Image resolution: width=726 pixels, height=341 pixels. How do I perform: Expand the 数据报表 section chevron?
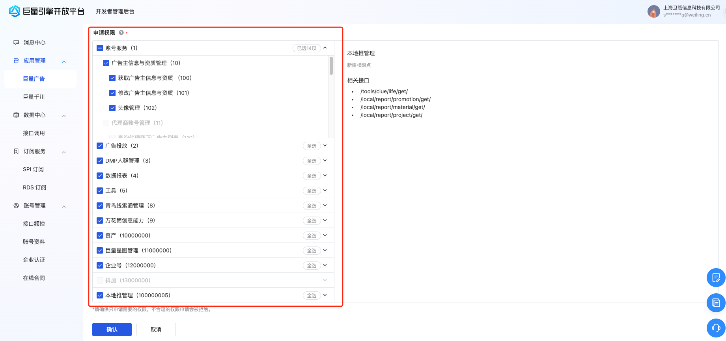(325, 175)
